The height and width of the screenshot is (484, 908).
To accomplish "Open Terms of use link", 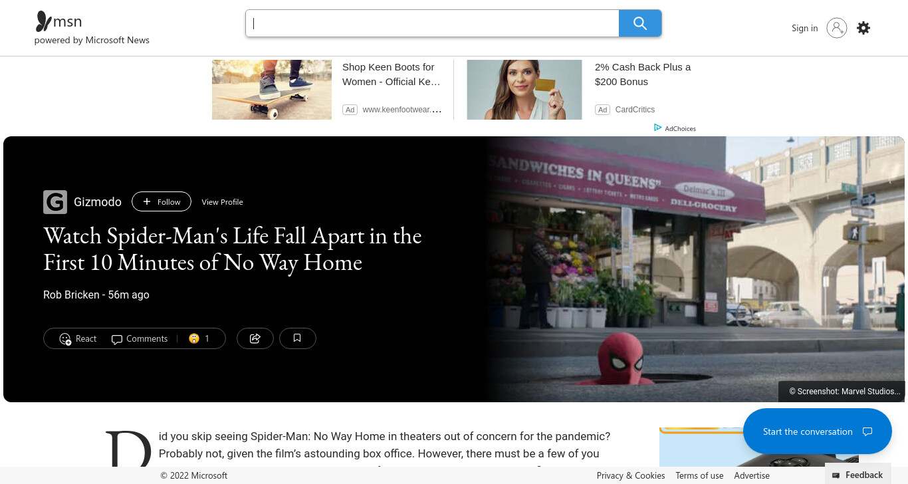I will 699,475.
